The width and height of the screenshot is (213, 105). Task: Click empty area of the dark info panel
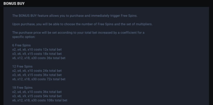coord(149,68)
